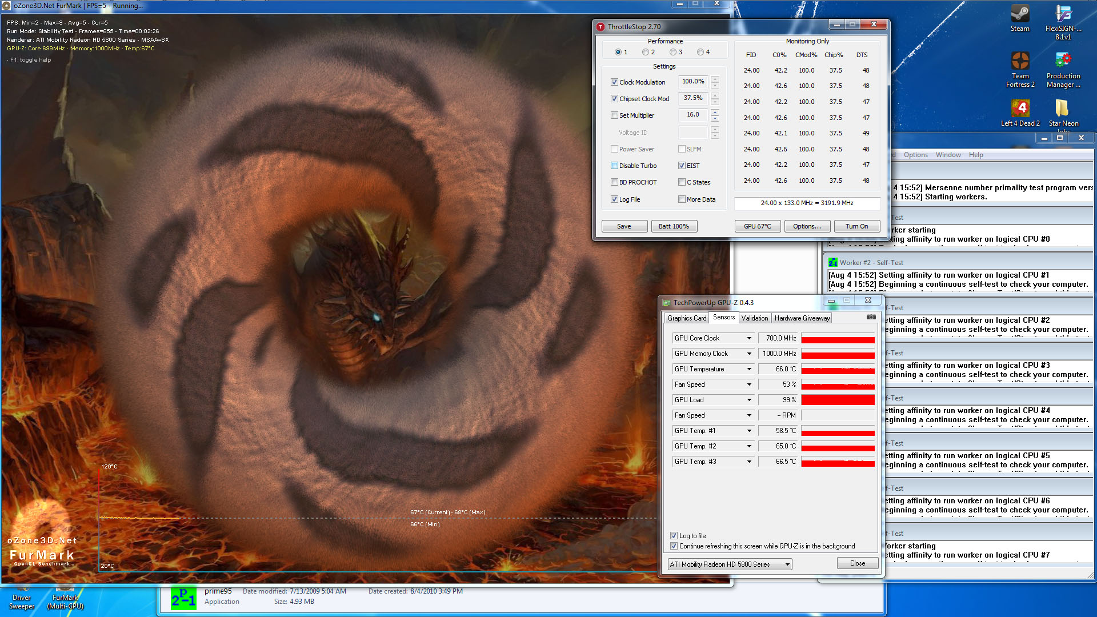1097x617 pixels.
Task: Click the Clock Modulation 100.0% value field
Action: pos(693,82)
